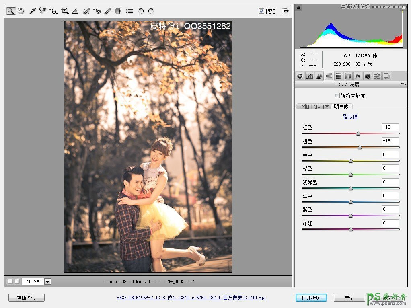Open the Camera Calibration panel
The image size is (411, 308).
(x=368, y=76)
